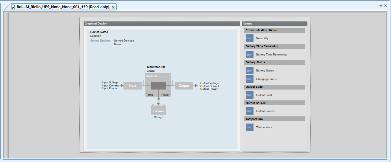Click the document icon in tab
The width and height of the screenshot is (391, 162).
(13, 7)
